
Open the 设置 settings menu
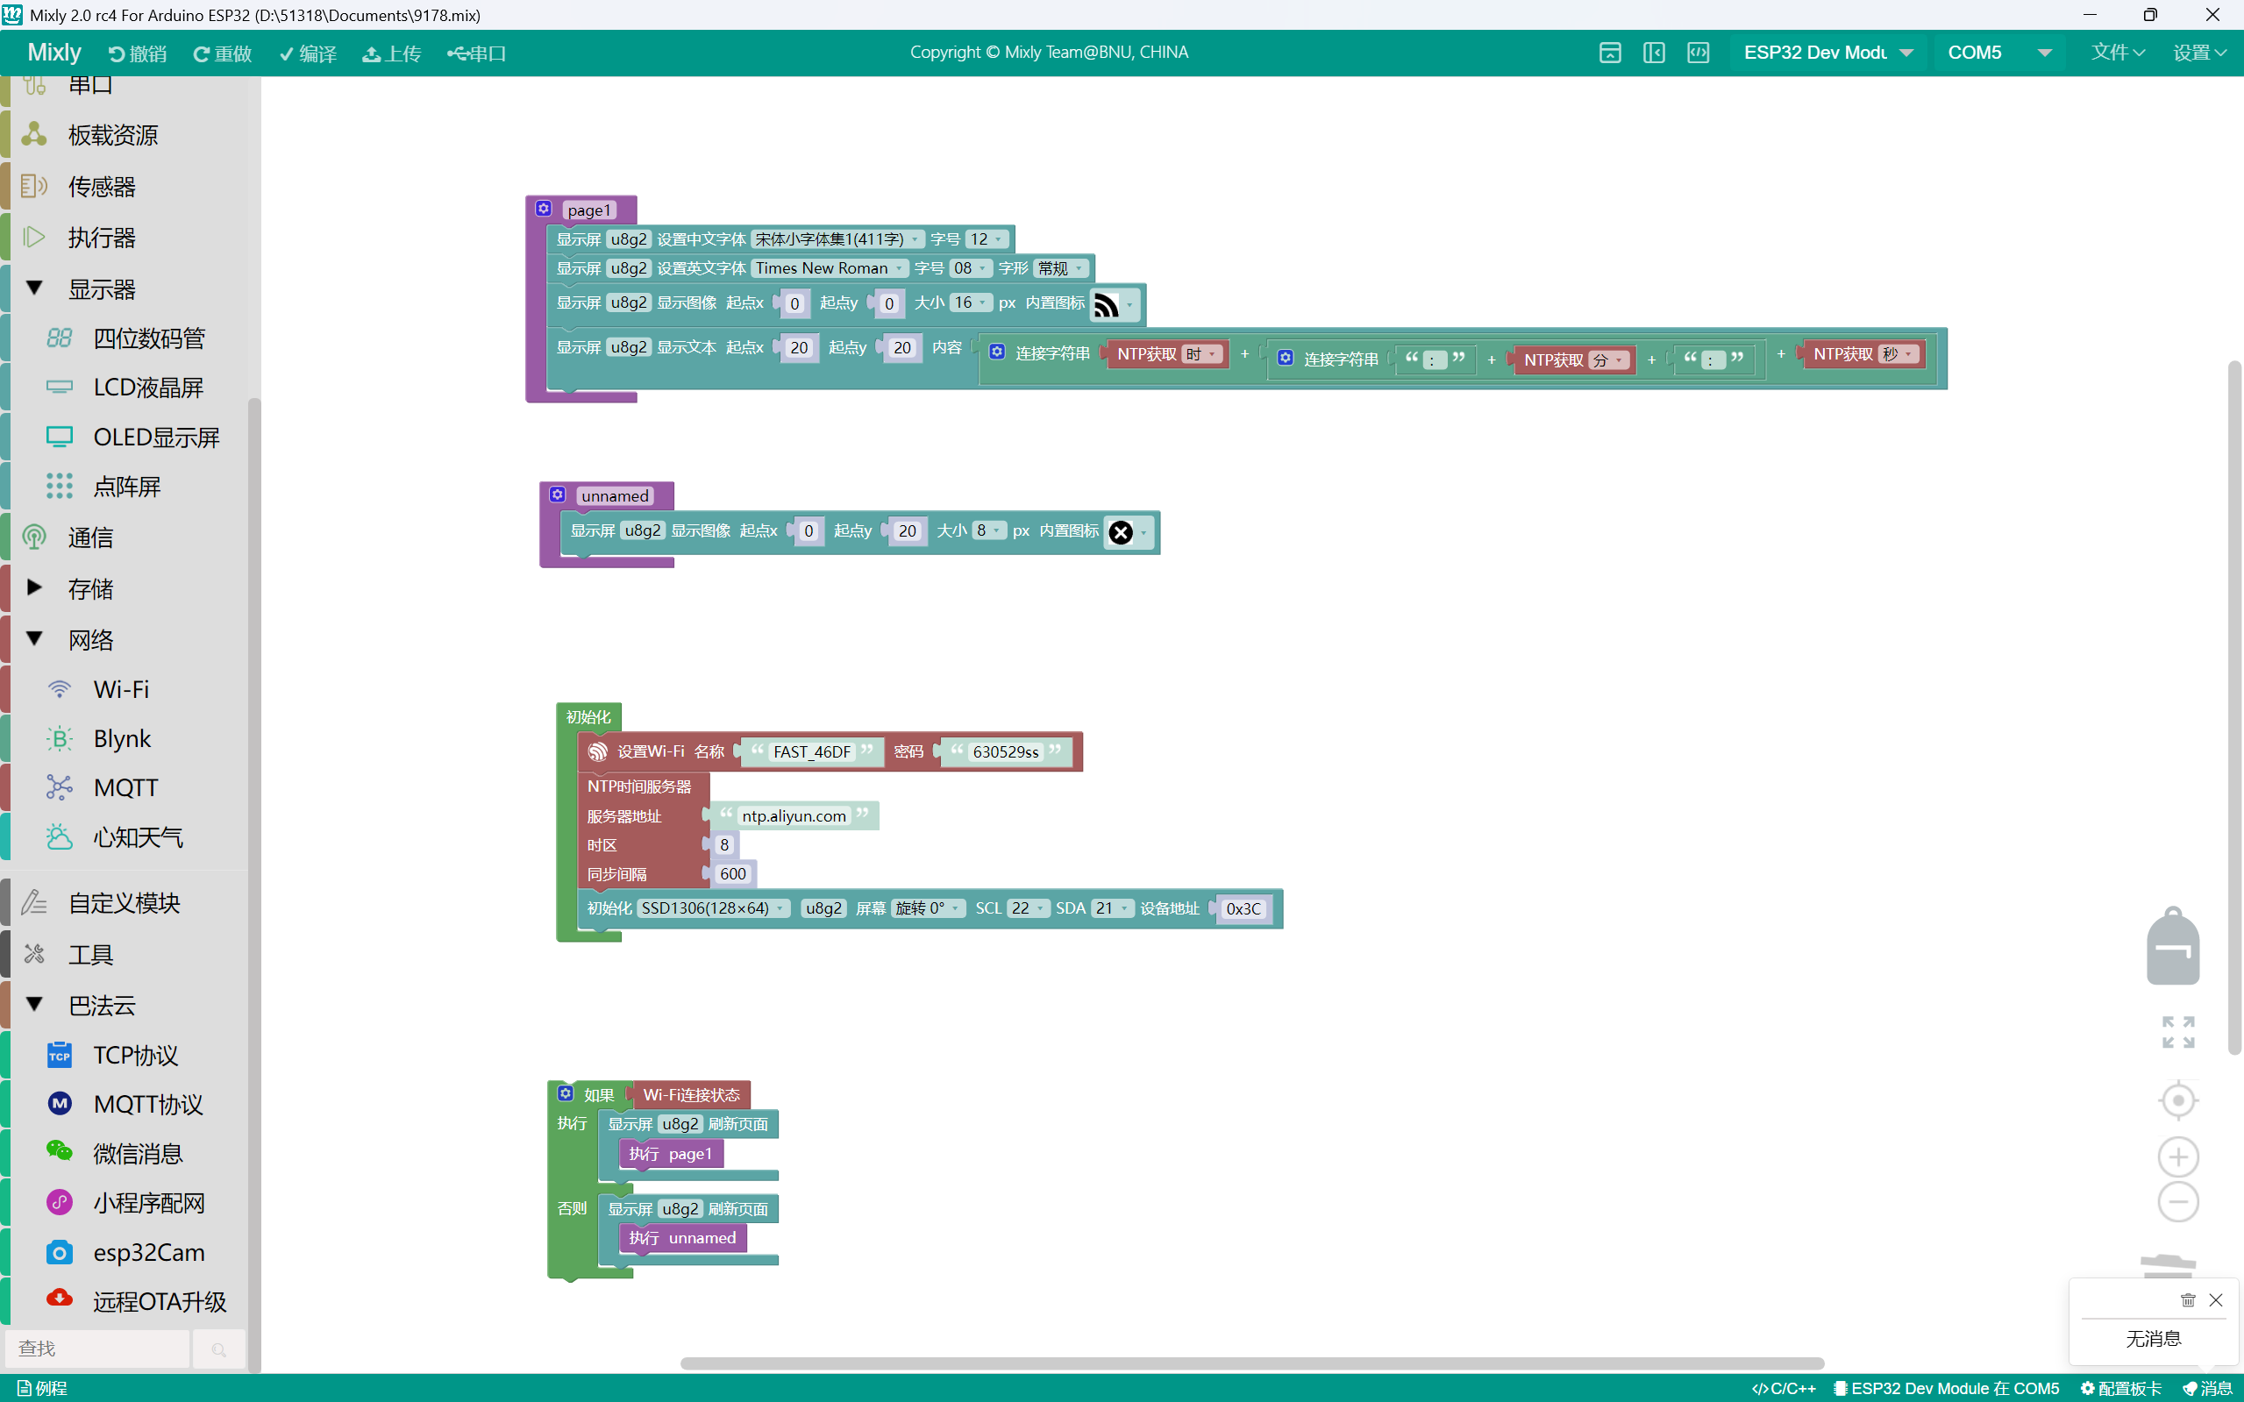tap(2198, 53)
